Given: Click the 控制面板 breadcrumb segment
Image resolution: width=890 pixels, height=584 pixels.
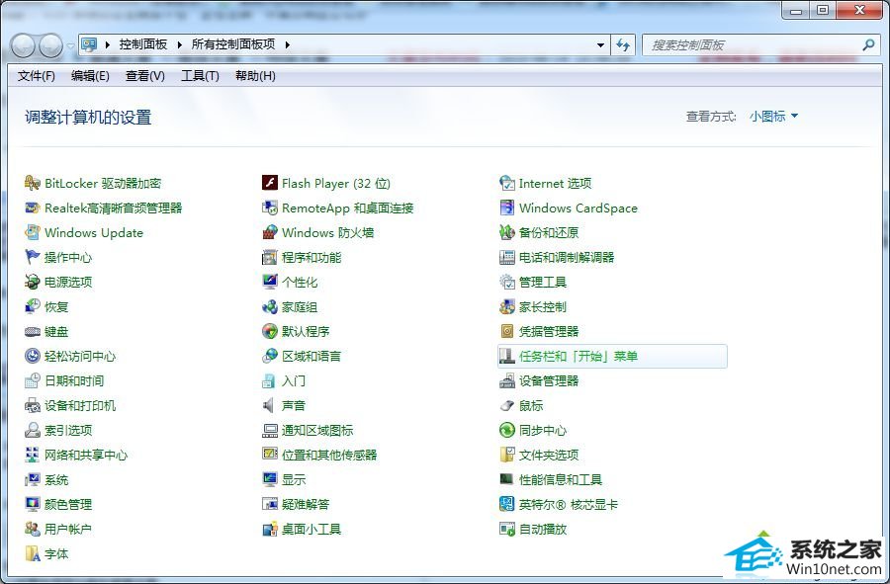Looking at the screenshot, I should coord(143,44).
